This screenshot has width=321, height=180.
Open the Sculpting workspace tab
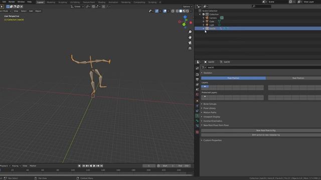[63, 2]
